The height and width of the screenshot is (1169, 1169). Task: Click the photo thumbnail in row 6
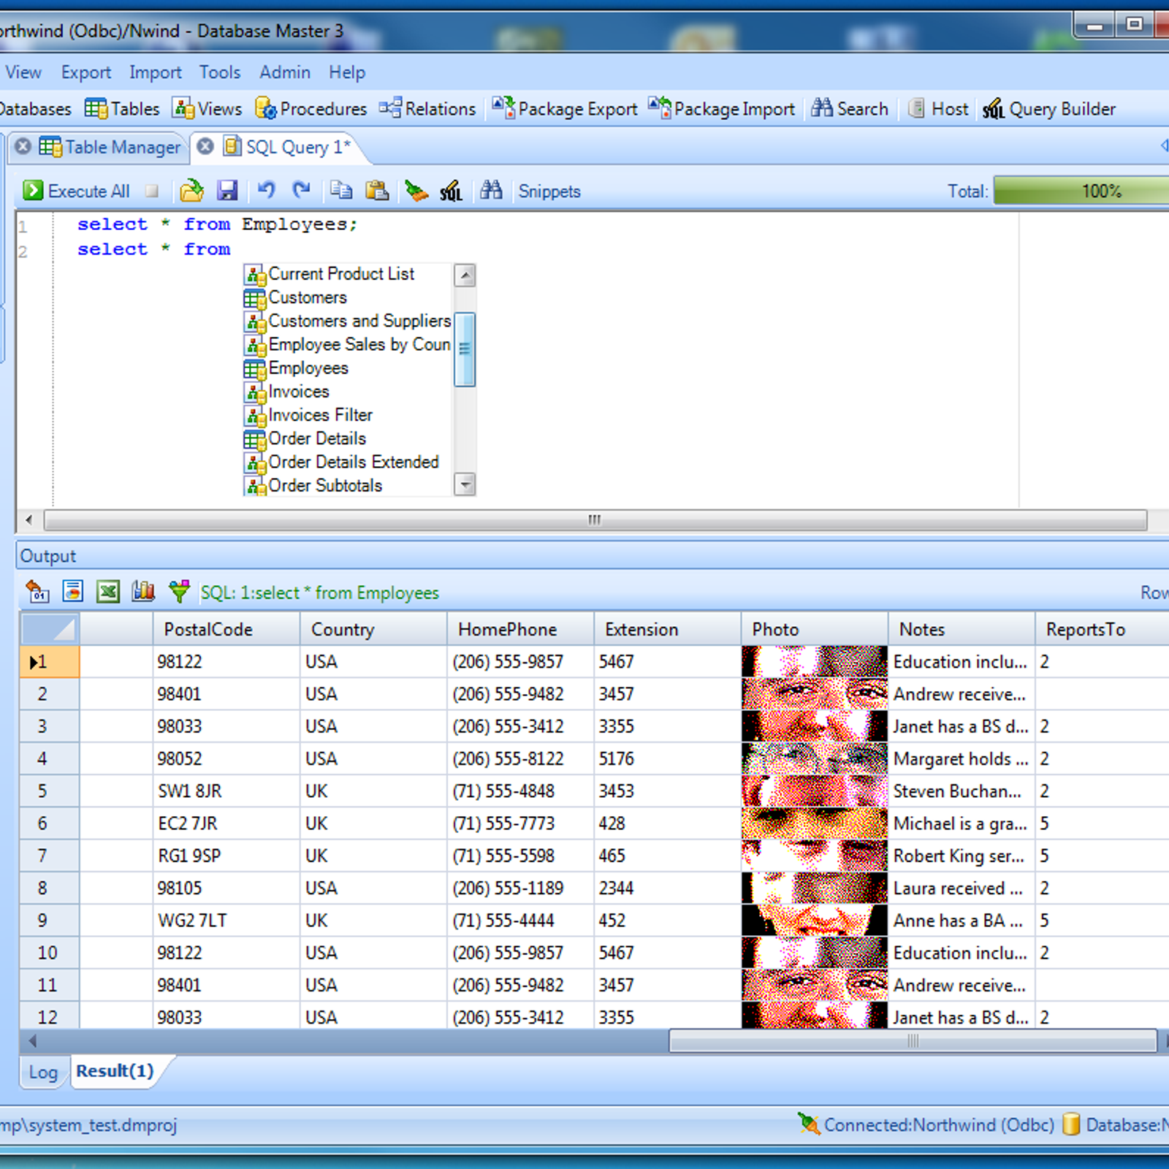tap(815, 823)
